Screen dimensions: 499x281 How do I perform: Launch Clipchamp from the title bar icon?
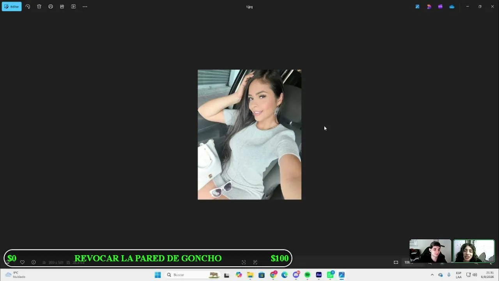click(x=429, y=7)
